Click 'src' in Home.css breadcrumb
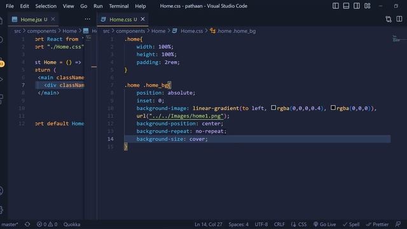The image size is (407, 229). (x=106, y=31)
